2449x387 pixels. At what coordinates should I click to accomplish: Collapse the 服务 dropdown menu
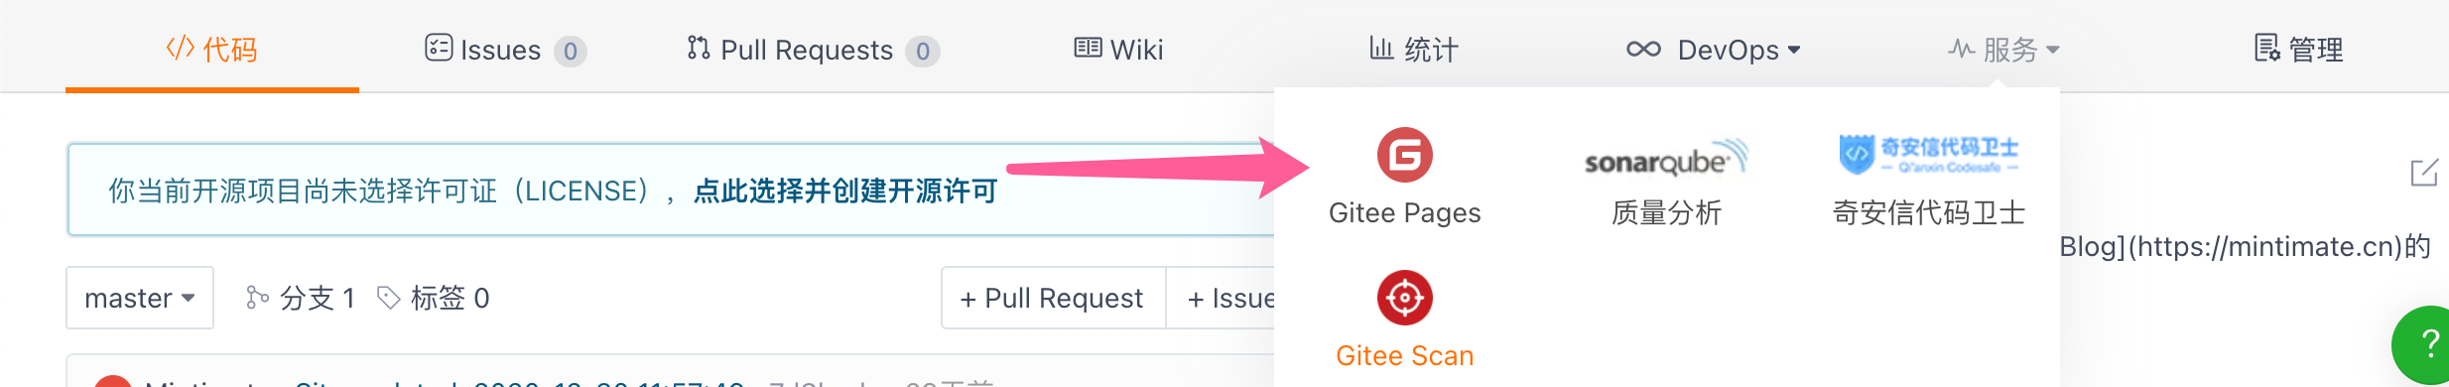2004,50
